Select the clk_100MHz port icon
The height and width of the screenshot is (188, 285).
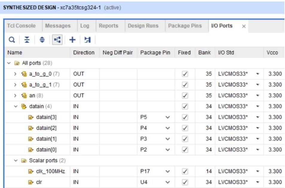pyautogui.click(x=31, y=171)
